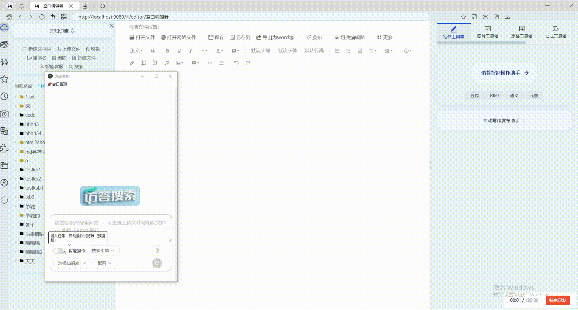This screenshot has width=578, height=310.
Task: Toggle bold formatting in the editor toolbar
Action: [x=167, y=51]
